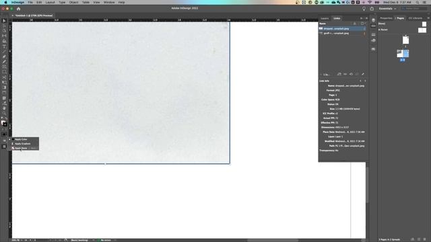Screen dimensions: 431x242
Task: Select the Rectangle tool
Action: click(x=4, y=72)
